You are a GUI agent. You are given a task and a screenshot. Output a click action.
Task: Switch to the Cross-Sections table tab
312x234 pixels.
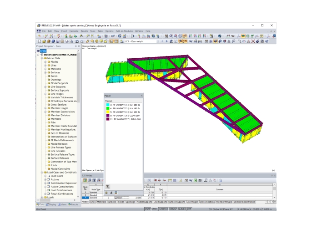tap(207, 202)
